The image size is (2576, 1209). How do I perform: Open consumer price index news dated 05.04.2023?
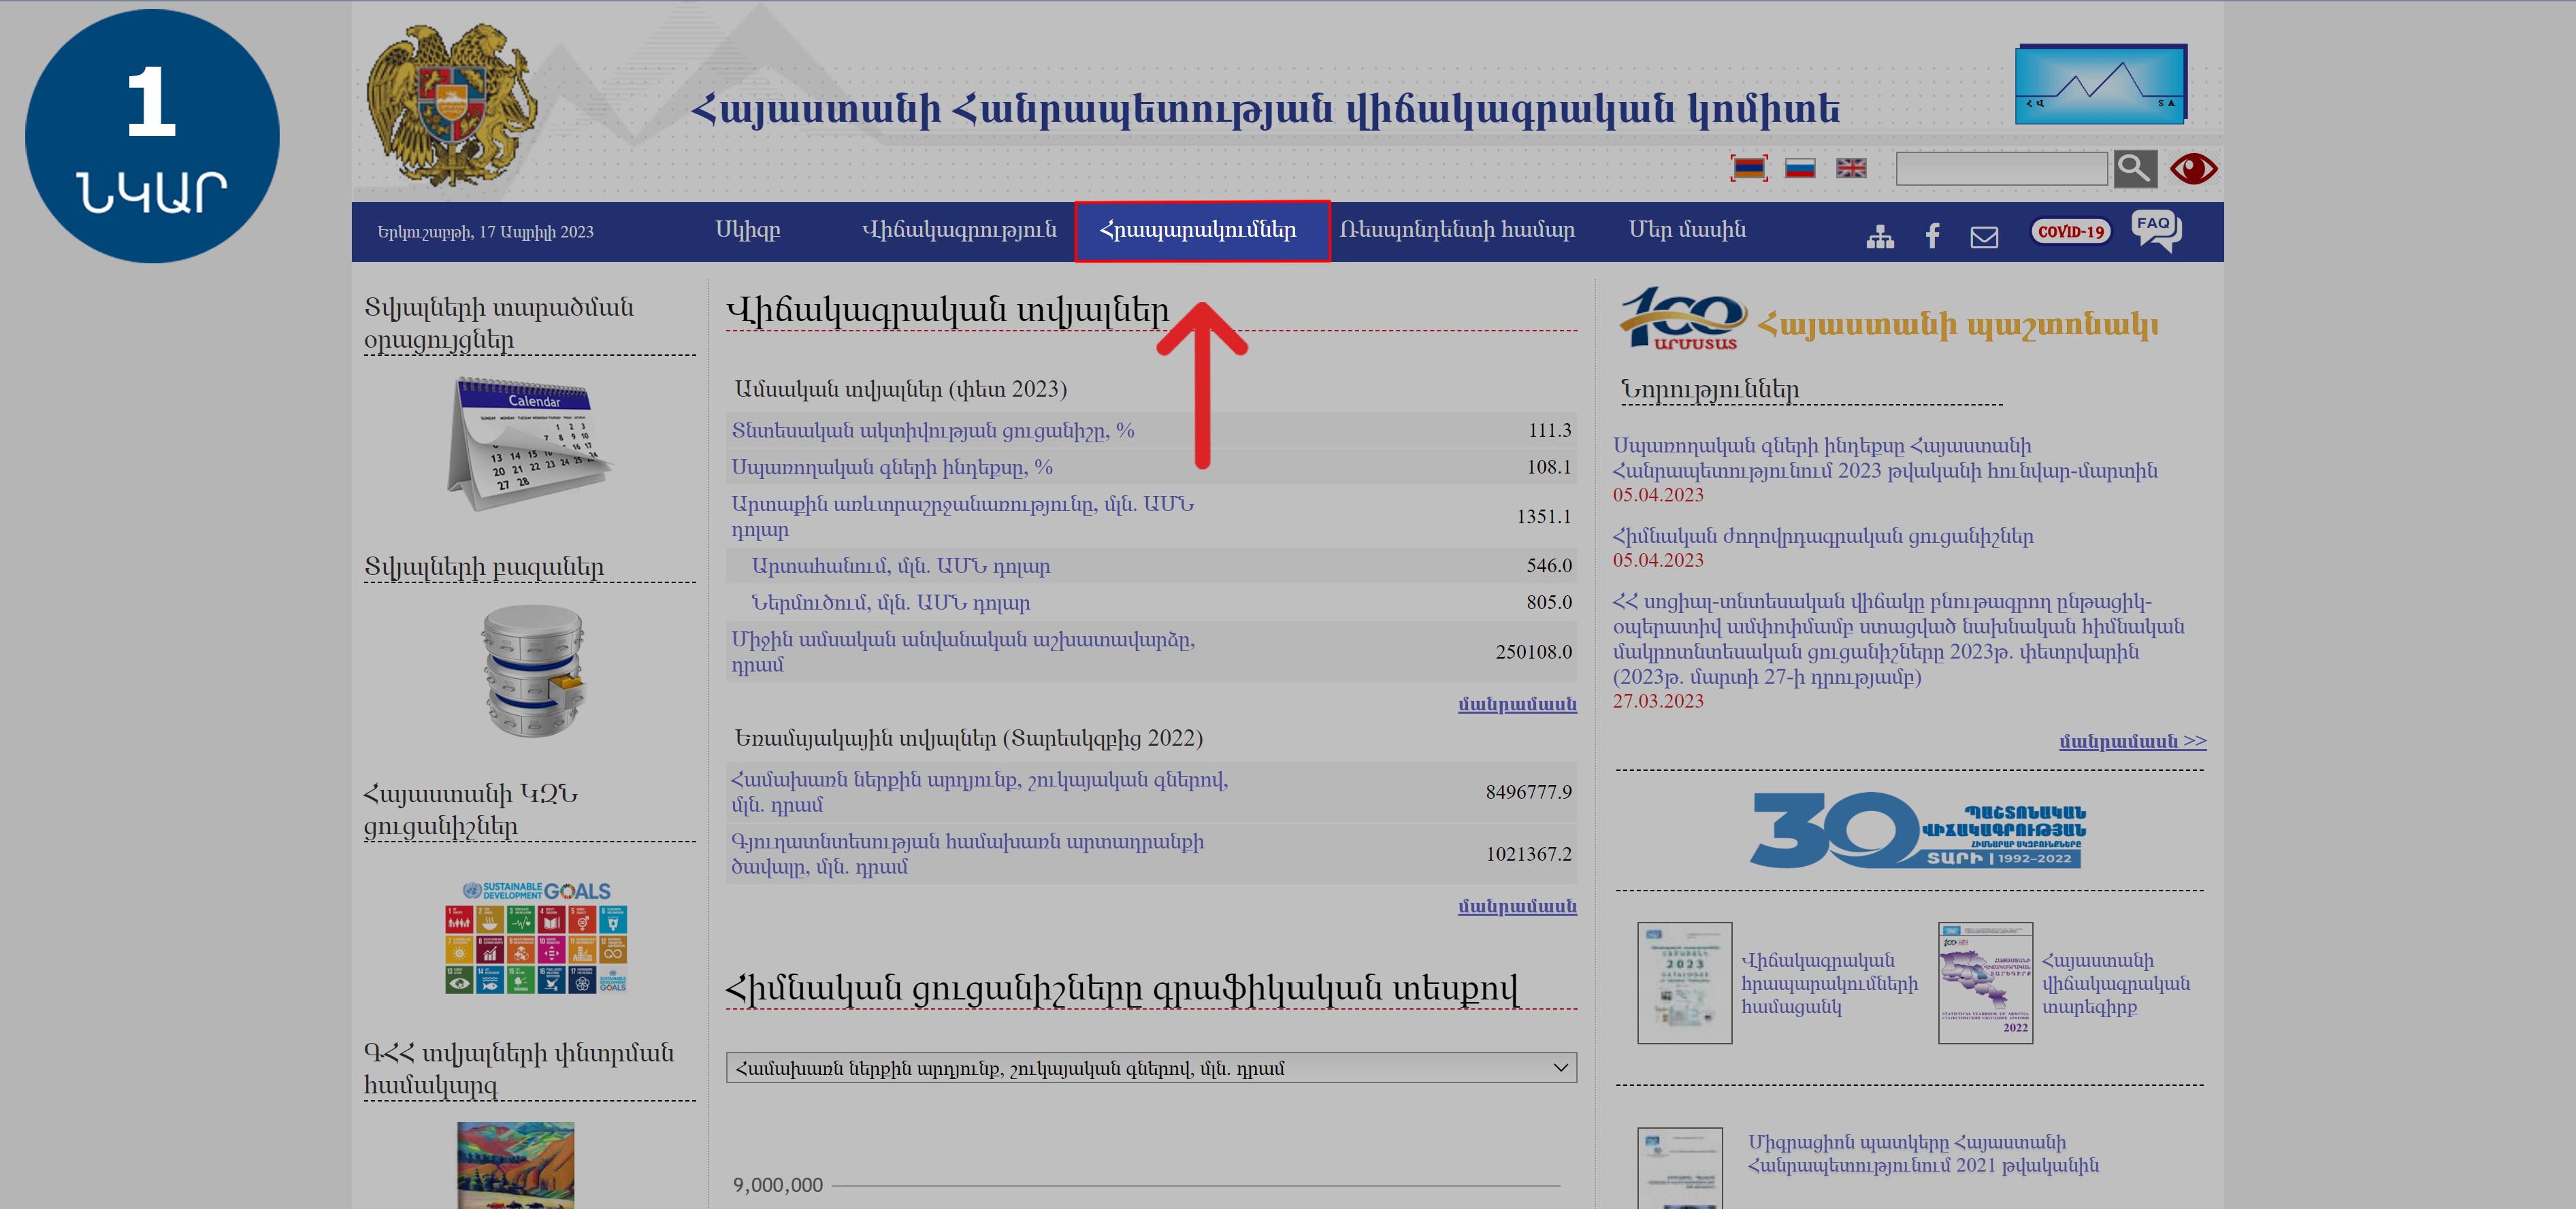click(1885, 458)
